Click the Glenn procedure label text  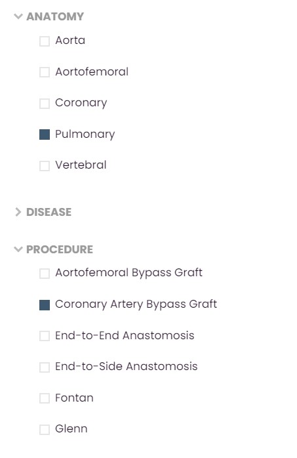[71, 428]
